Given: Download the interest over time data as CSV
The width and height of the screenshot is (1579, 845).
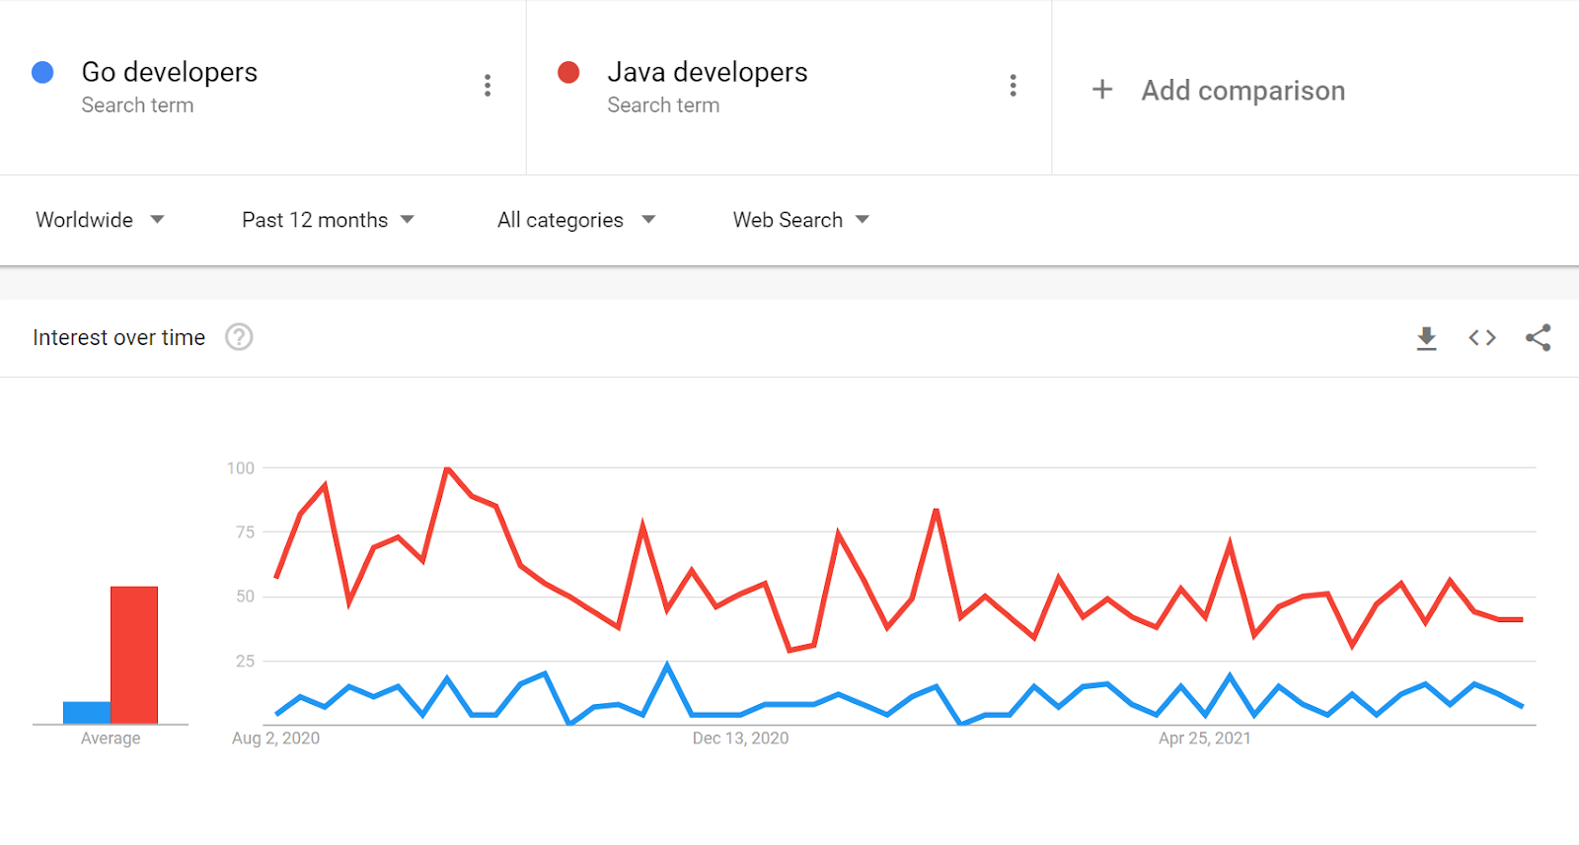Looking at the screenshot, I should click(1425, 337).
